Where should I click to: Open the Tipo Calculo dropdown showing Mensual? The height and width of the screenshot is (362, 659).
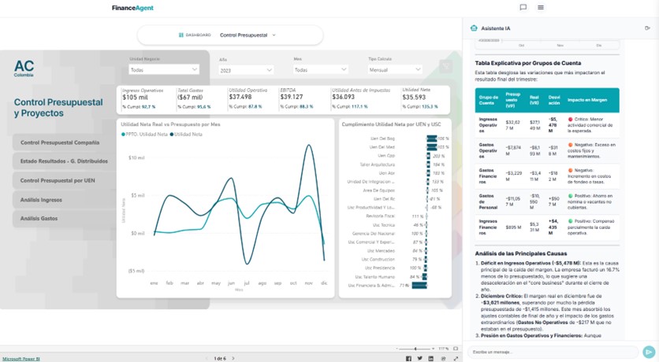pyautogui.click(x=395, y=69)
